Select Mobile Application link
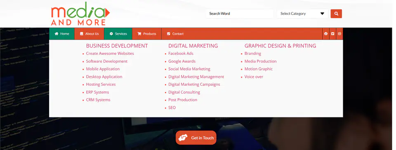Screen dimensions: 396x150 [x=103, y=69]
